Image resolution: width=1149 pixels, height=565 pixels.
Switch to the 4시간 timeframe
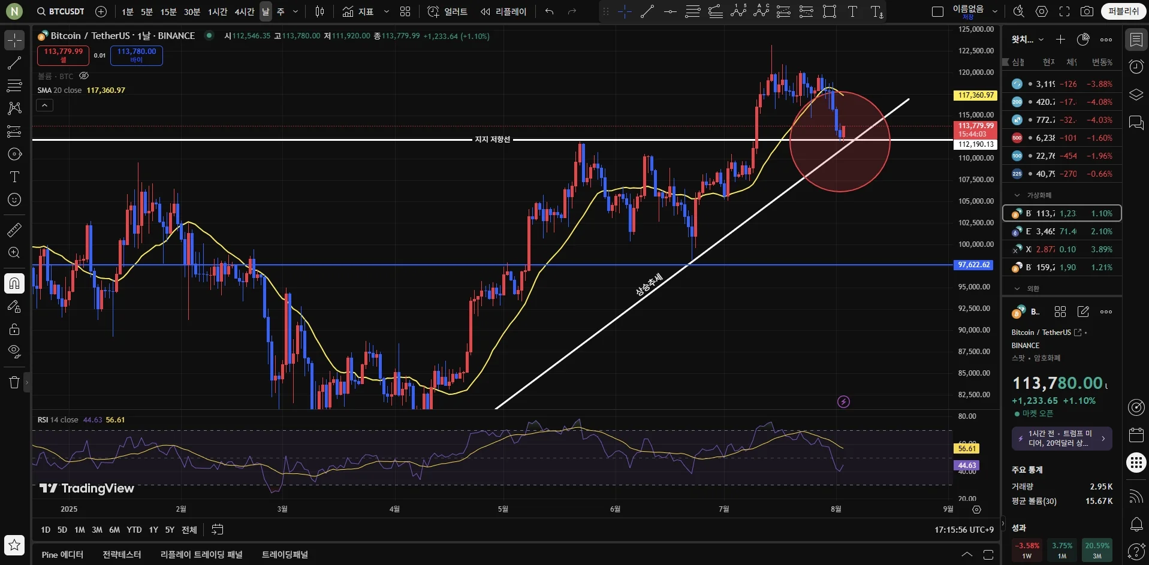coord(245,12)
